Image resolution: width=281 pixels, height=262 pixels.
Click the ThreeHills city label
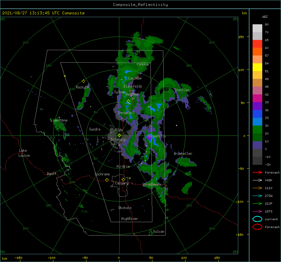pyautogui.click(x=156, y=136)
